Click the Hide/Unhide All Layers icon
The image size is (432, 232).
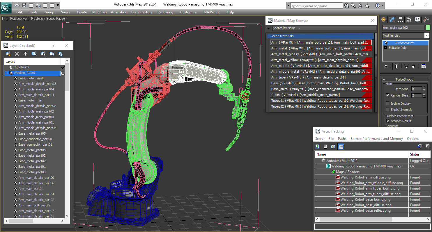(x=52, y=54)
